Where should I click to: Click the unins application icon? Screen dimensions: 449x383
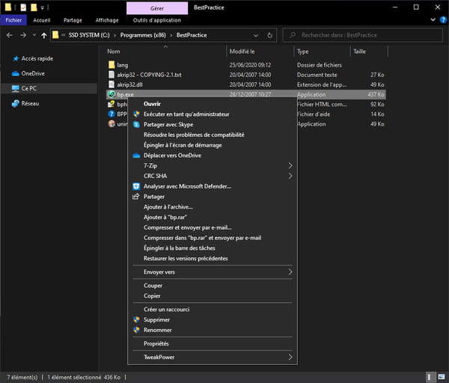(x=112, y=123)
